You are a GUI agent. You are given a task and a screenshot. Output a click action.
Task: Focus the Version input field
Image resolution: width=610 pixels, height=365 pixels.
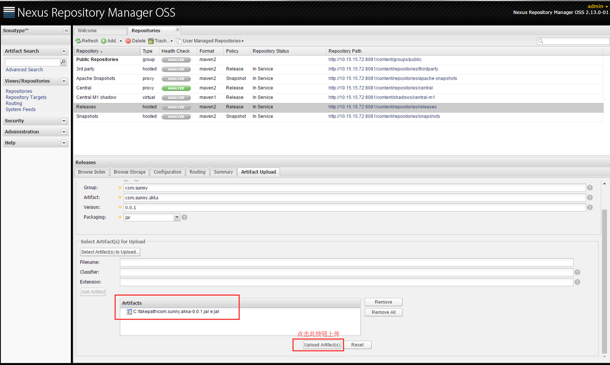pyautogui.click(x=355, y=207)
